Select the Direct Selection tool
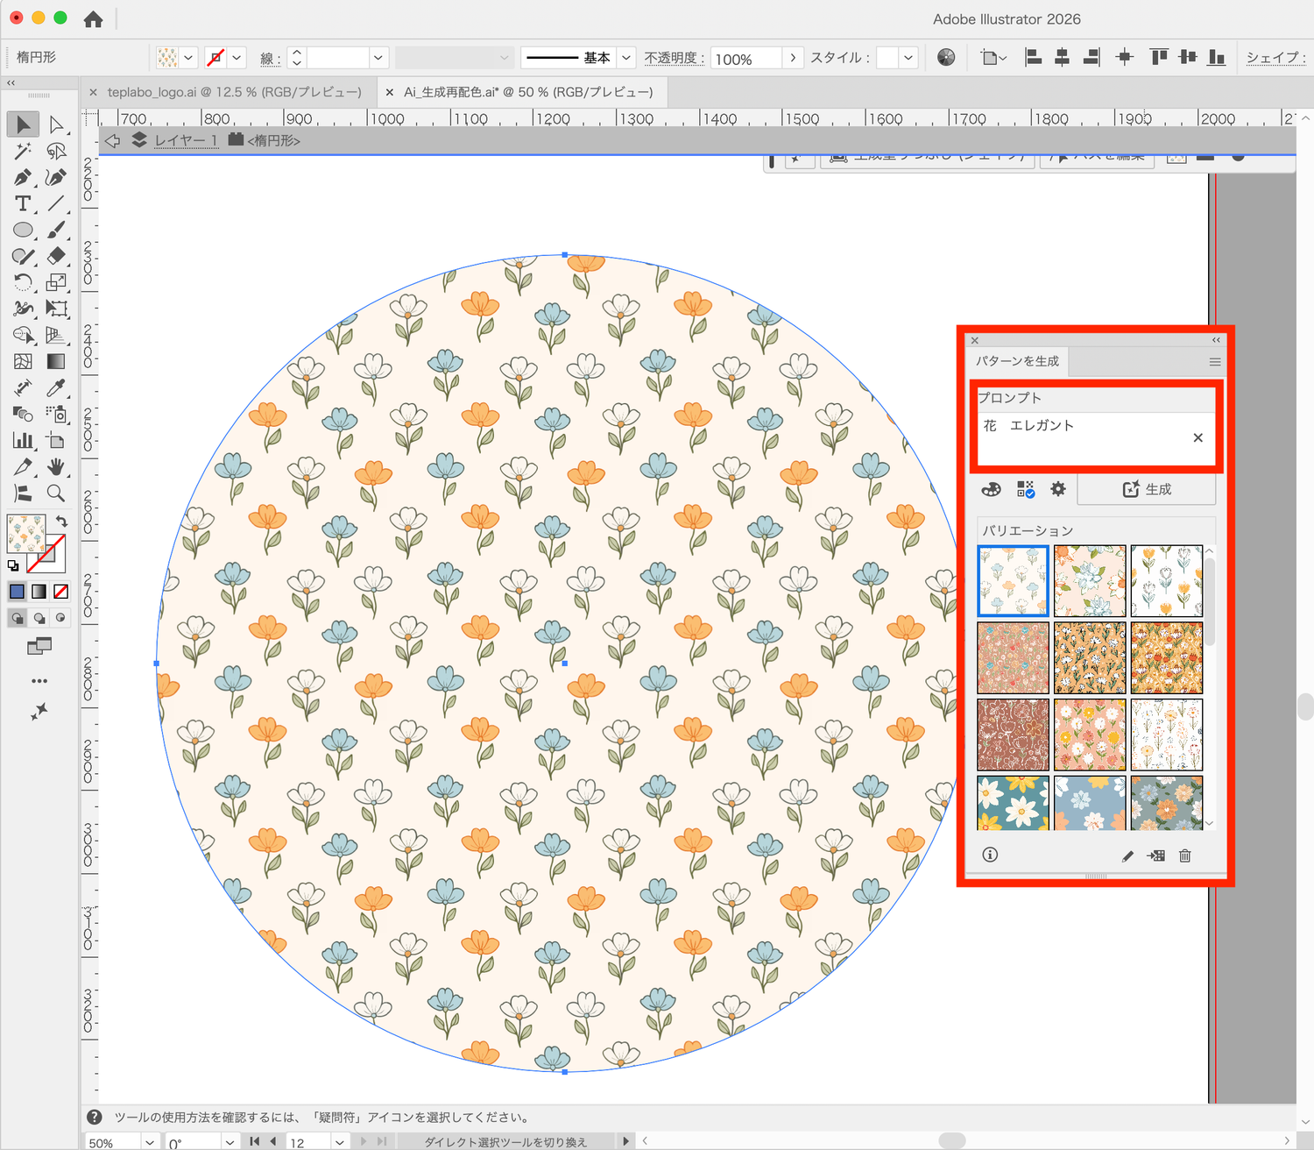Image resolution: width=1314 pixels, height=1150 pixels. tap(56, 124)
